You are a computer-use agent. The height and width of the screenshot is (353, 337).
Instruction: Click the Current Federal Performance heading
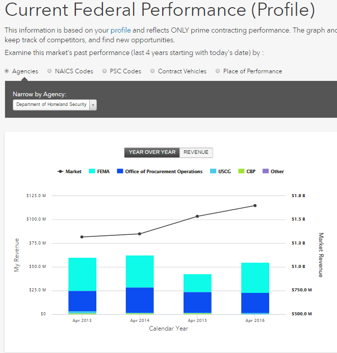click(x=160, y=10)
